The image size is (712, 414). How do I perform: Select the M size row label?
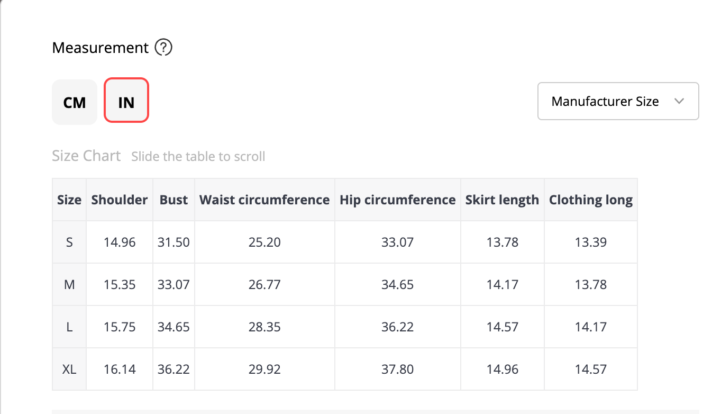(x=69, y=285)
